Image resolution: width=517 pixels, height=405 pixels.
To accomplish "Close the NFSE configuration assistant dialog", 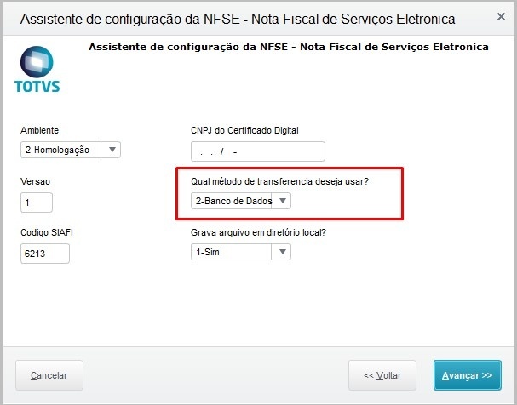I will (499, 17).
